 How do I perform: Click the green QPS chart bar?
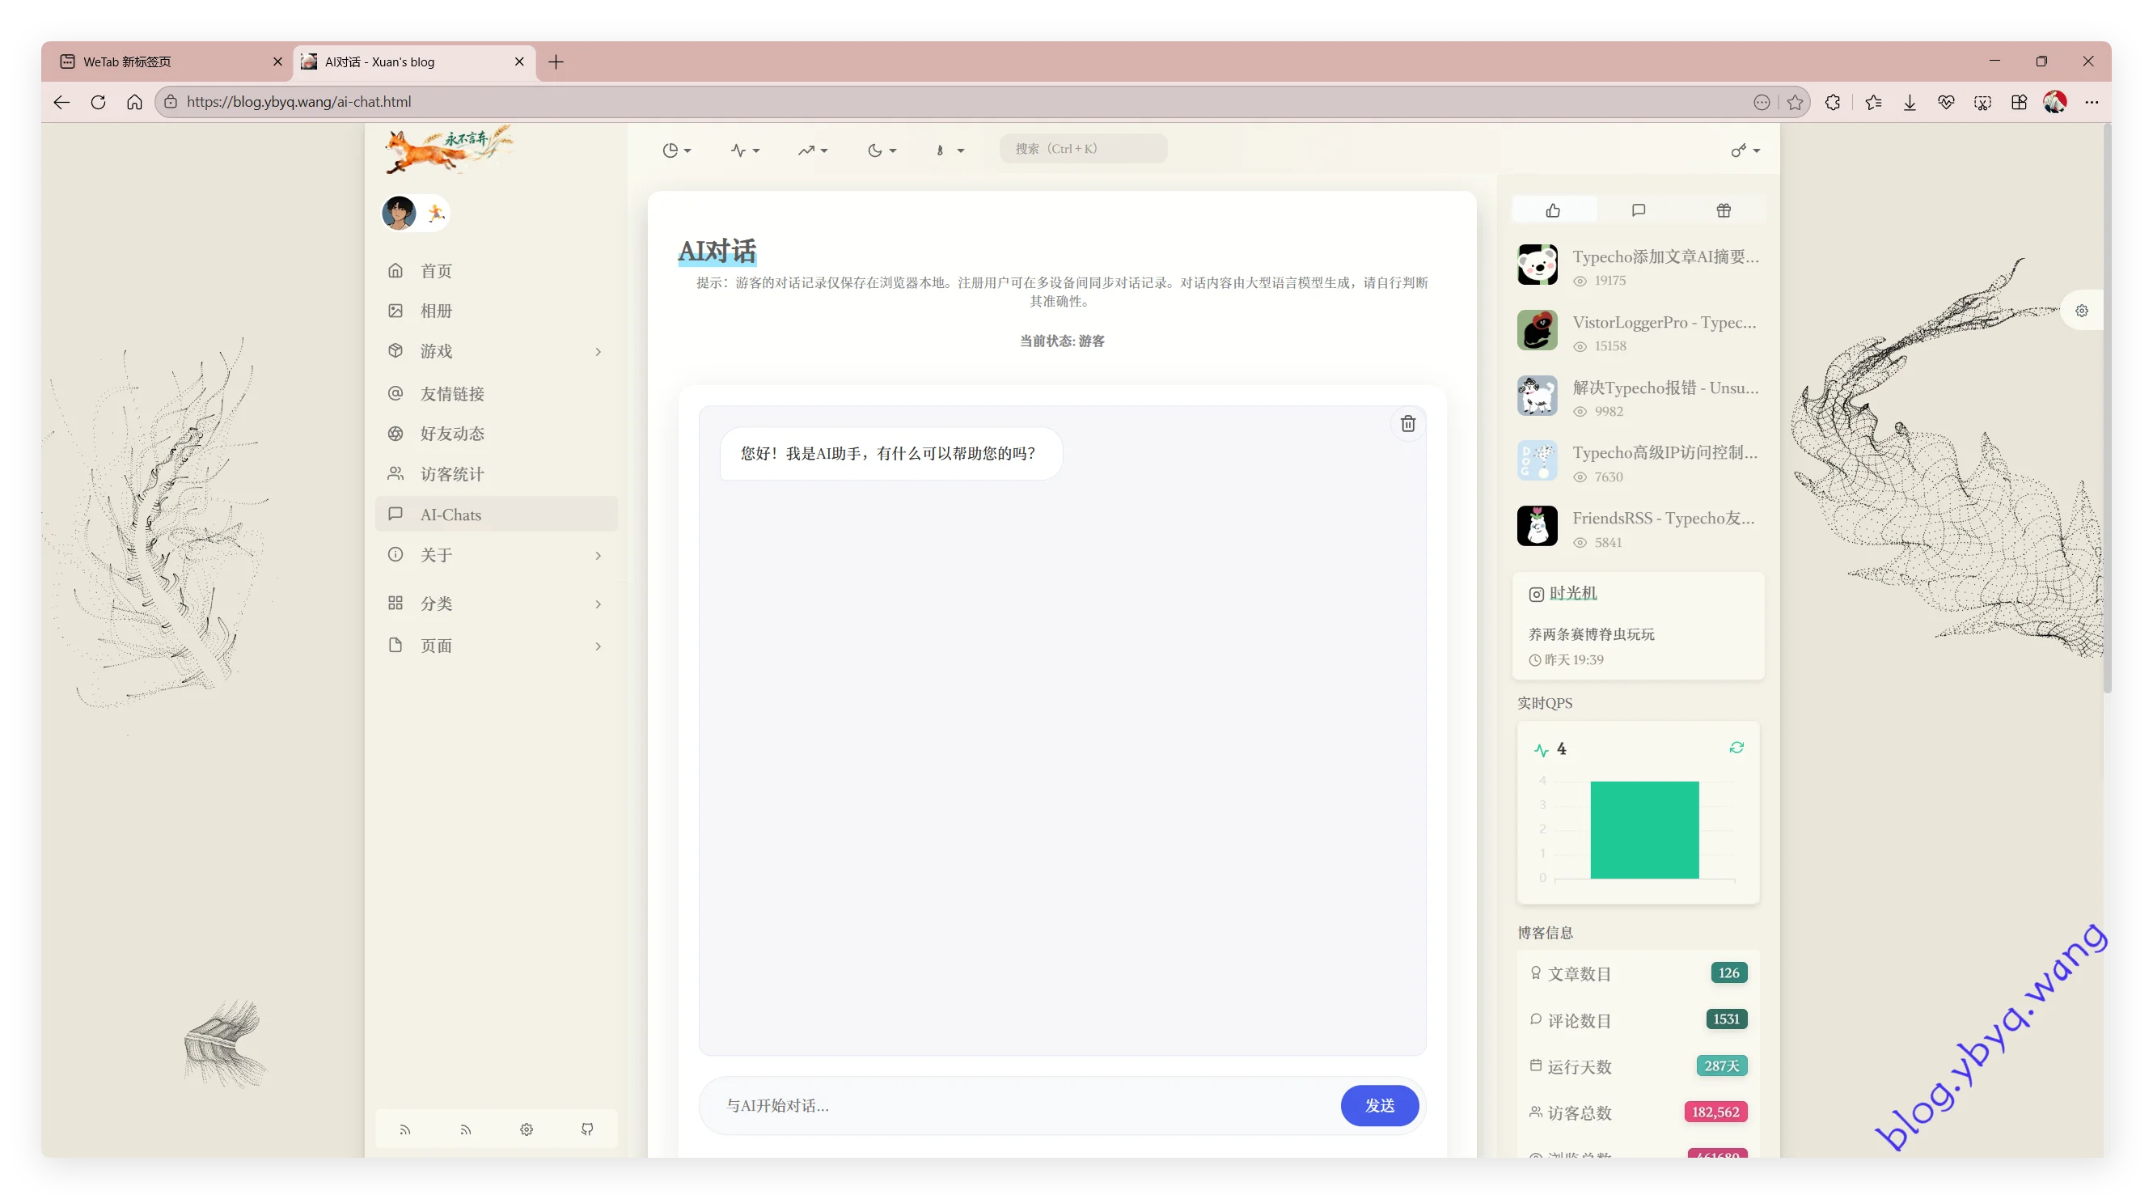click(1644, 829)
